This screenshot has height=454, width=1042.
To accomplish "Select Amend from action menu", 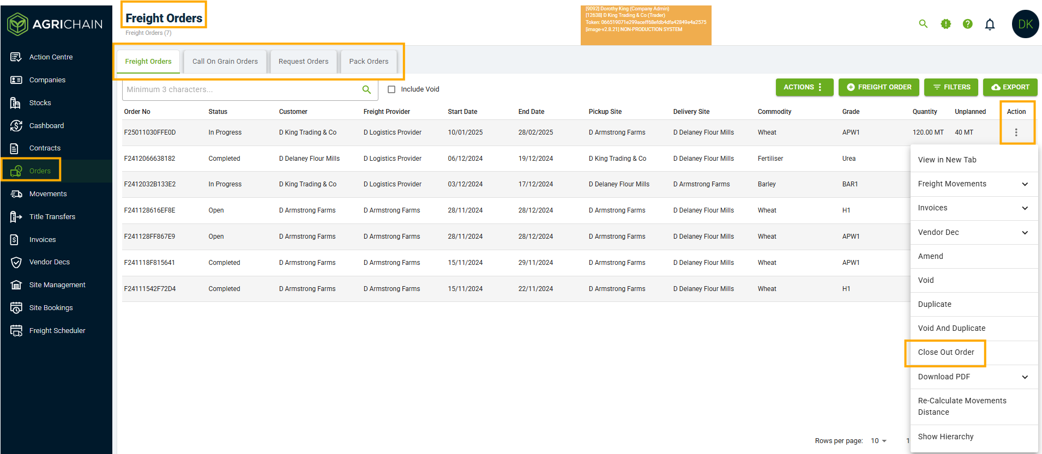I will (974, 256).
